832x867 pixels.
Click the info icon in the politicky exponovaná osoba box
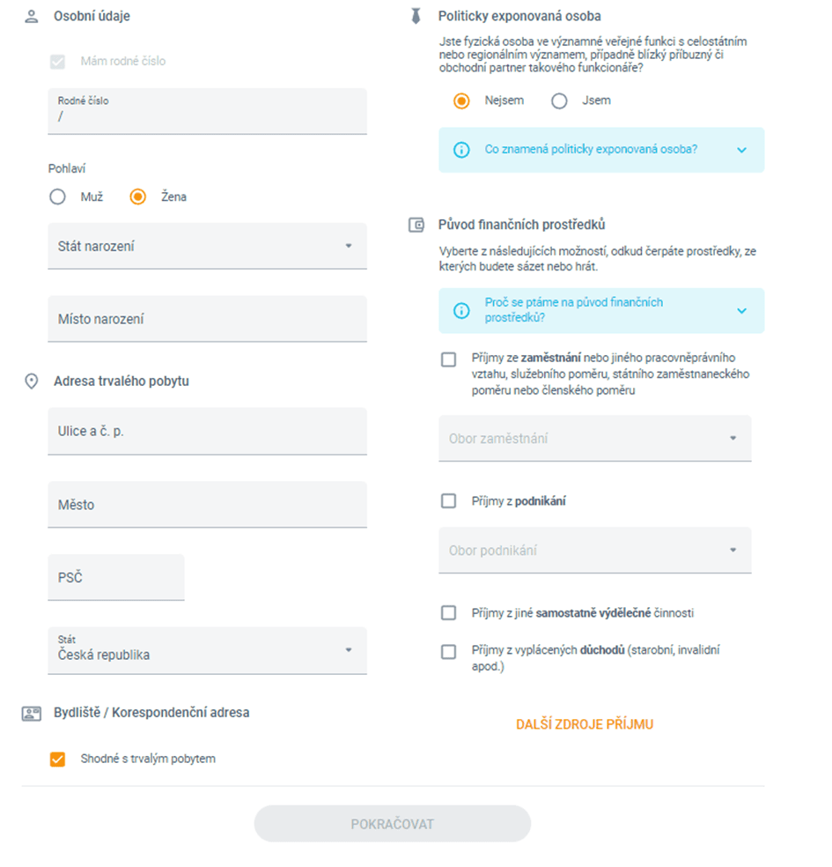[461, 150]
